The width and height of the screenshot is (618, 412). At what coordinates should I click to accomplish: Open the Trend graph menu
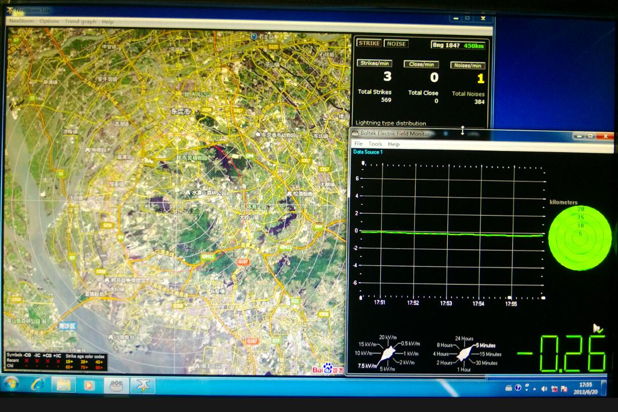80,21
